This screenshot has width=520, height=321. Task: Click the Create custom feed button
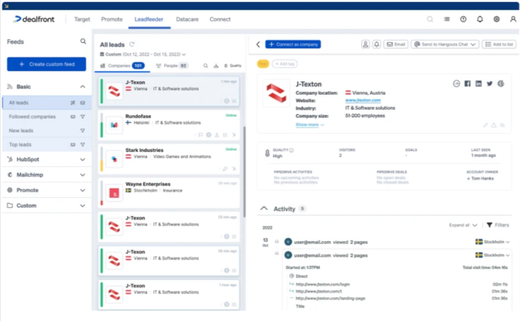46,64
